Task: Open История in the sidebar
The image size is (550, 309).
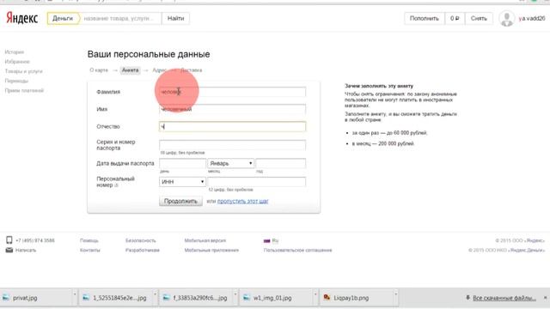Action: 15,51
